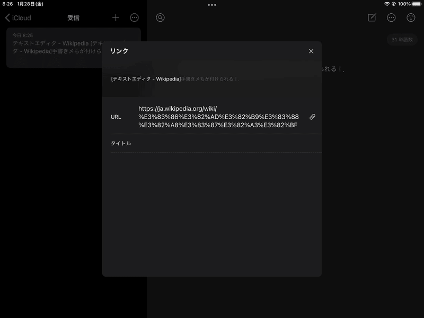
Task: Close the リンク dialog with the X
Action: [311, 51]
